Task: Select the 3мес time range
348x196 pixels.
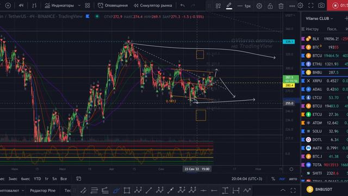Action: (x=13, y=179)
